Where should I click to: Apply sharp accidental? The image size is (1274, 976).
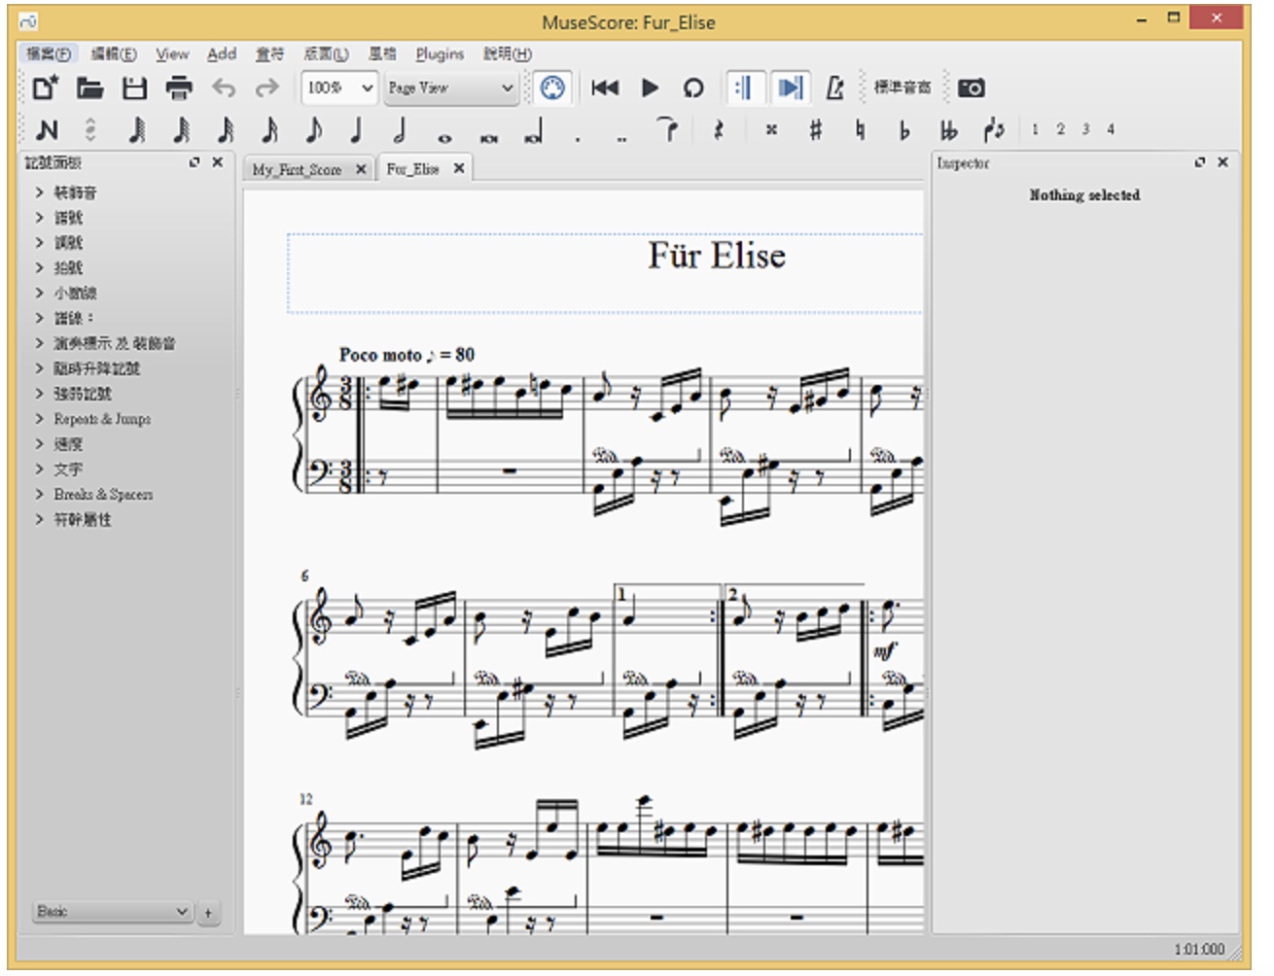pos(815,129)
